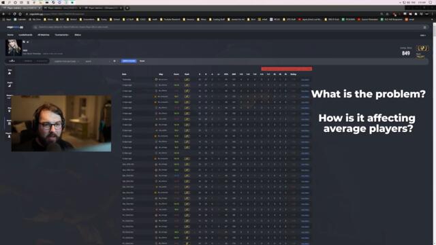Screen dimensions: 436x245
Task: Click the csgostats site logo
Action: [15, 27]
